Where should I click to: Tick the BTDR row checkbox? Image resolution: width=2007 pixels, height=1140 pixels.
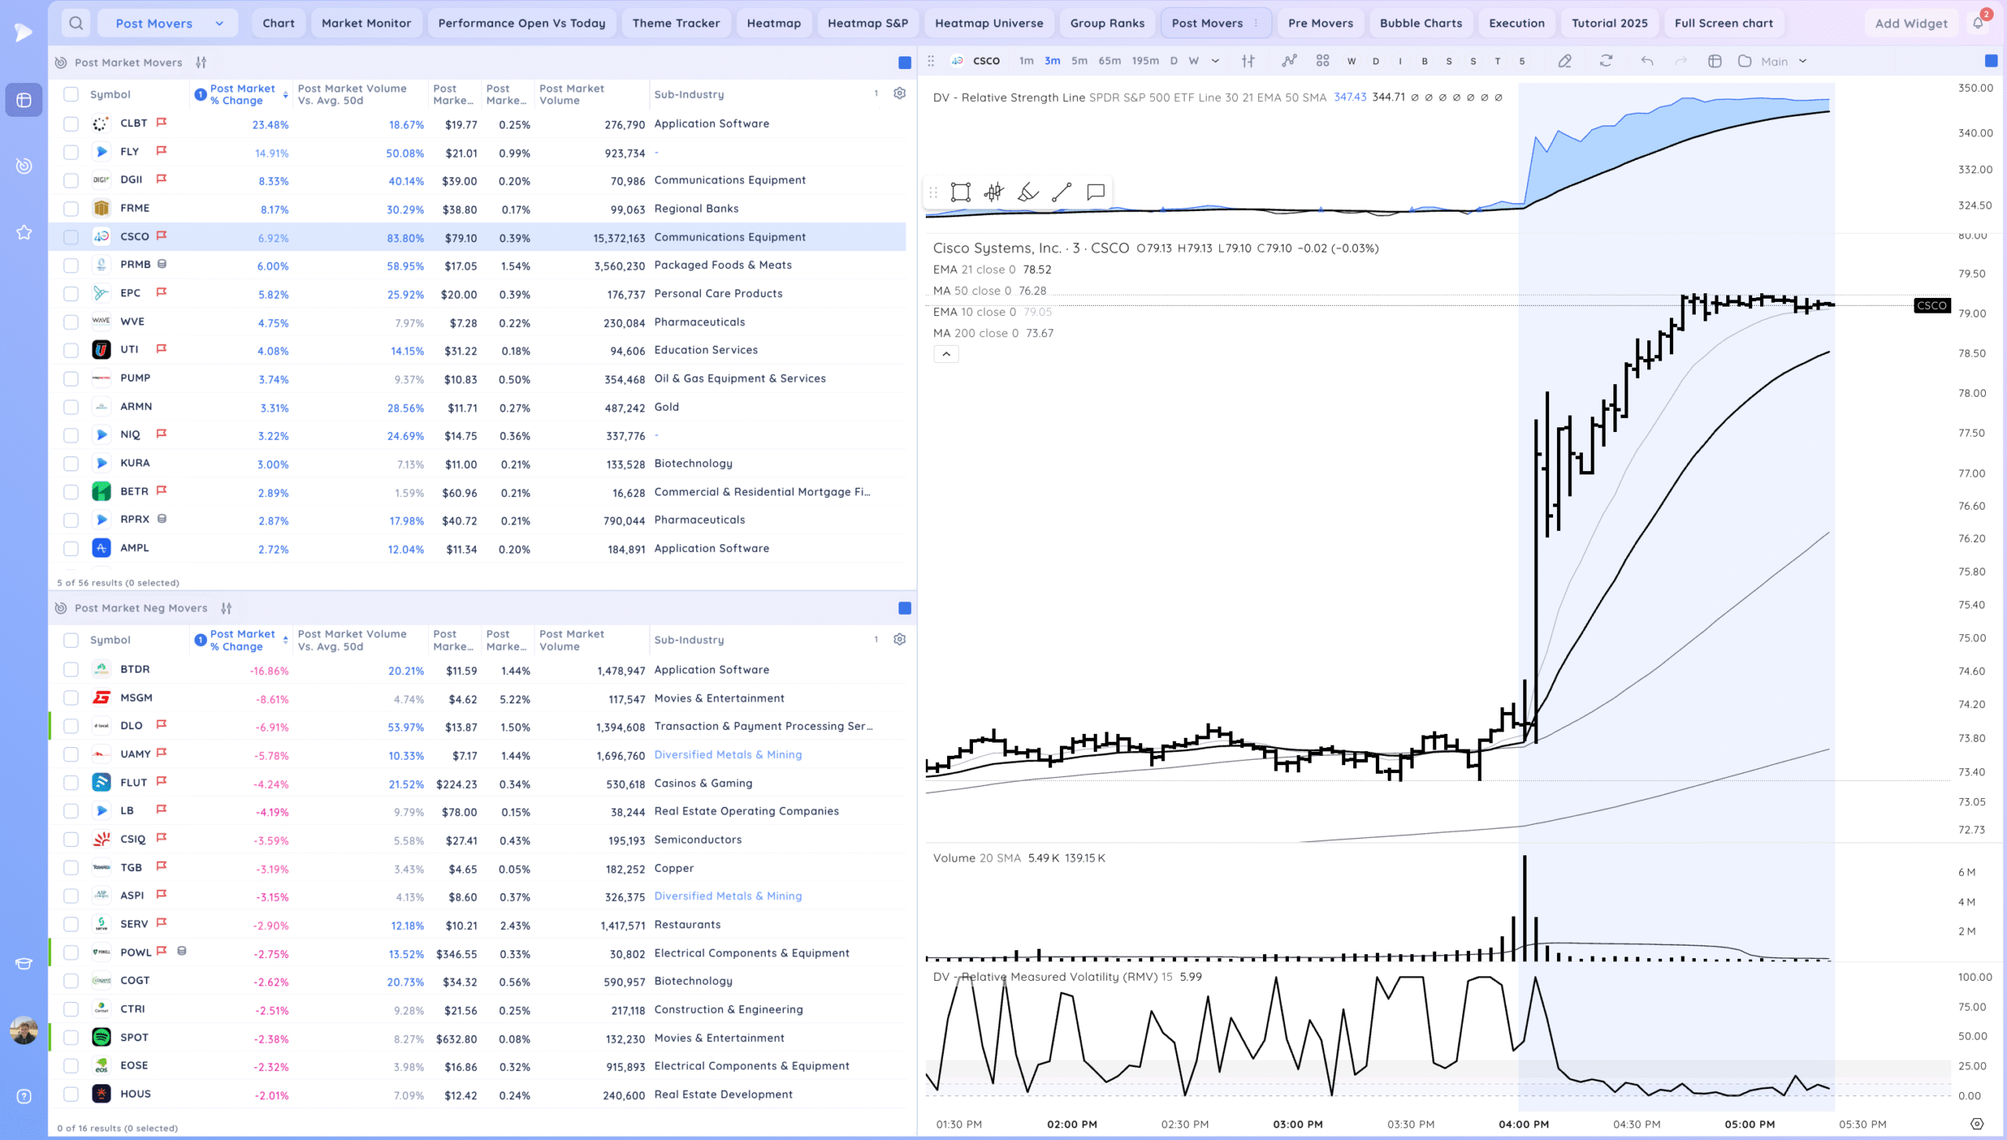click(x=71, y=670)
